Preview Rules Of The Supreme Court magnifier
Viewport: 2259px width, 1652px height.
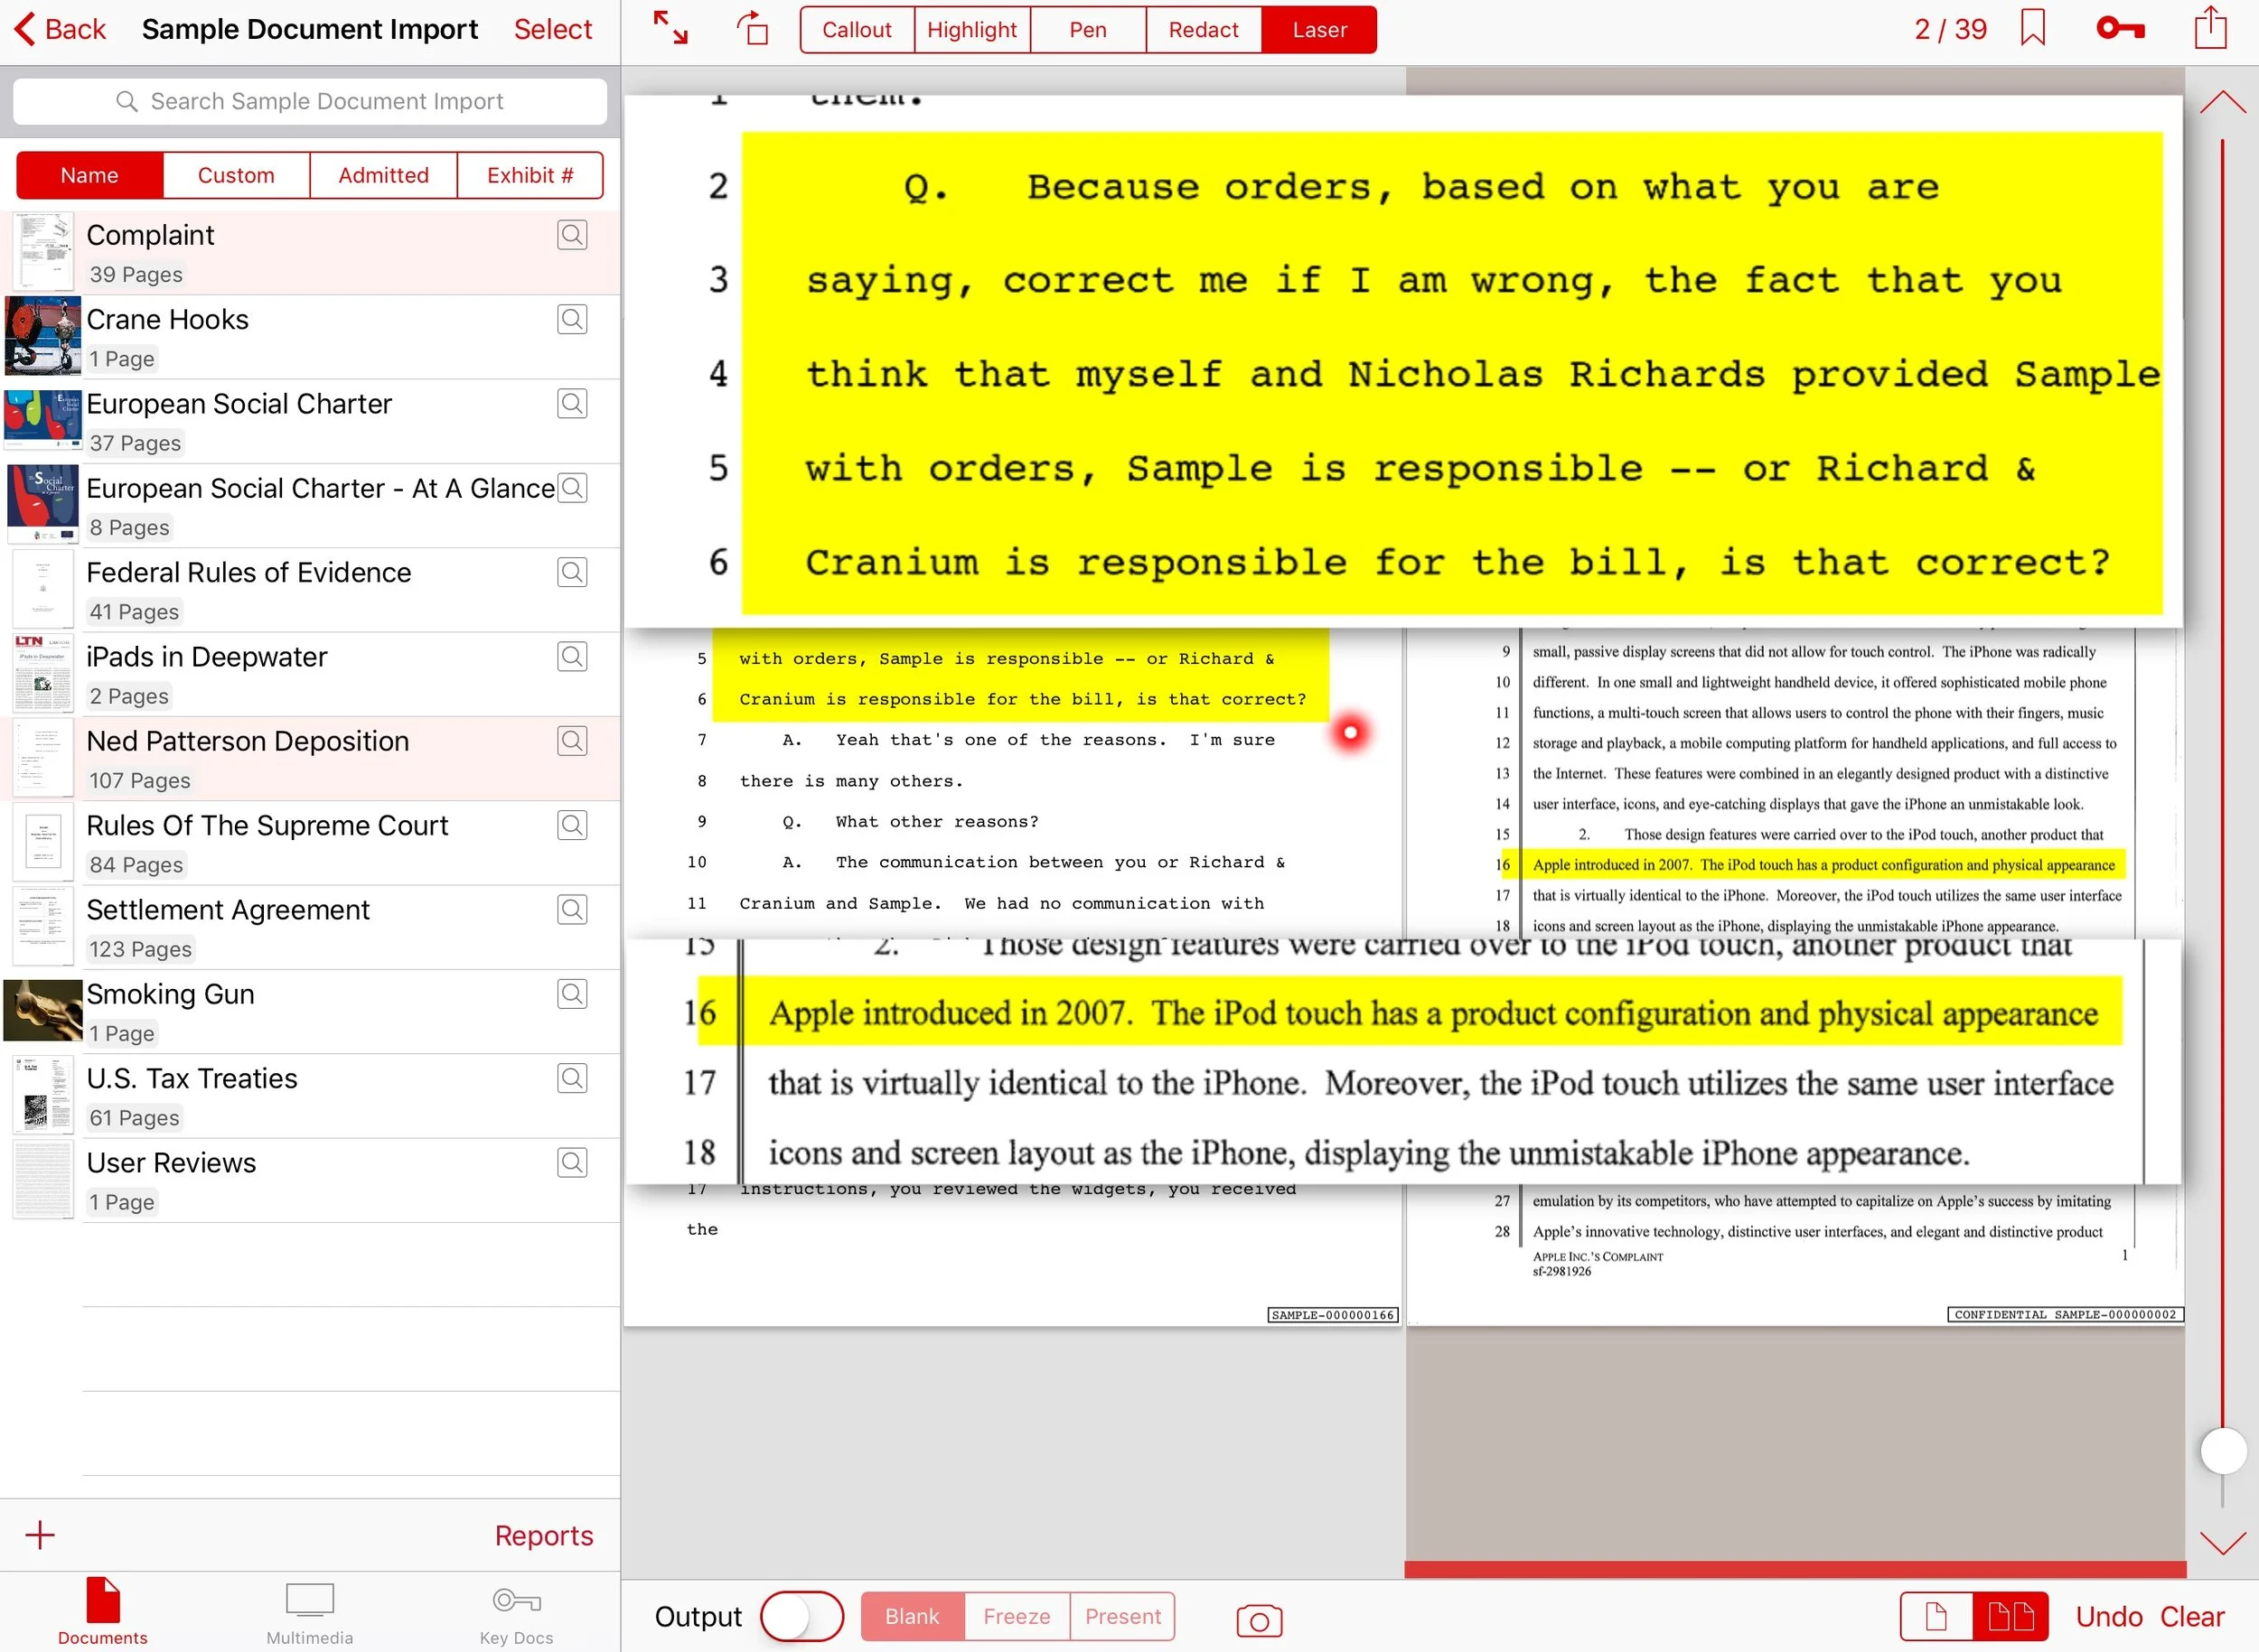coord(572,825)
